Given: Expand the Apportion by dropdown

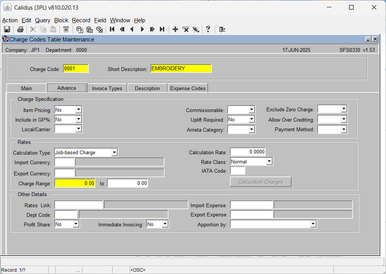Looking at the screenshot, I should point(313,224).
